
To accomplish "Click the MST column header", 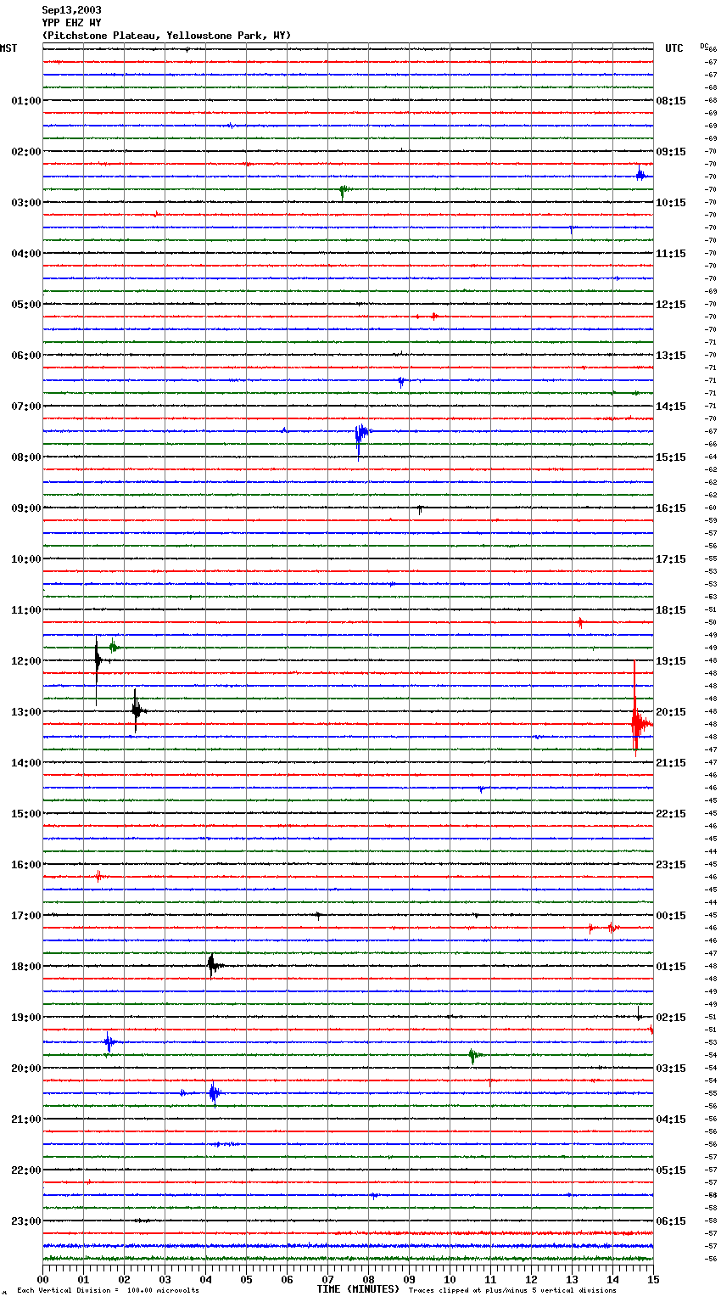I will tap(8, 48).
